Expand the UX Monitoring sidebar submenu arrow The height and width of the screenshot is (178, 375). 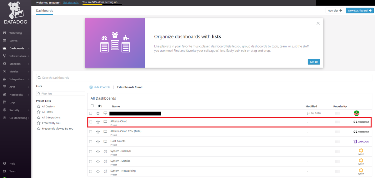(x=29, y=118)
